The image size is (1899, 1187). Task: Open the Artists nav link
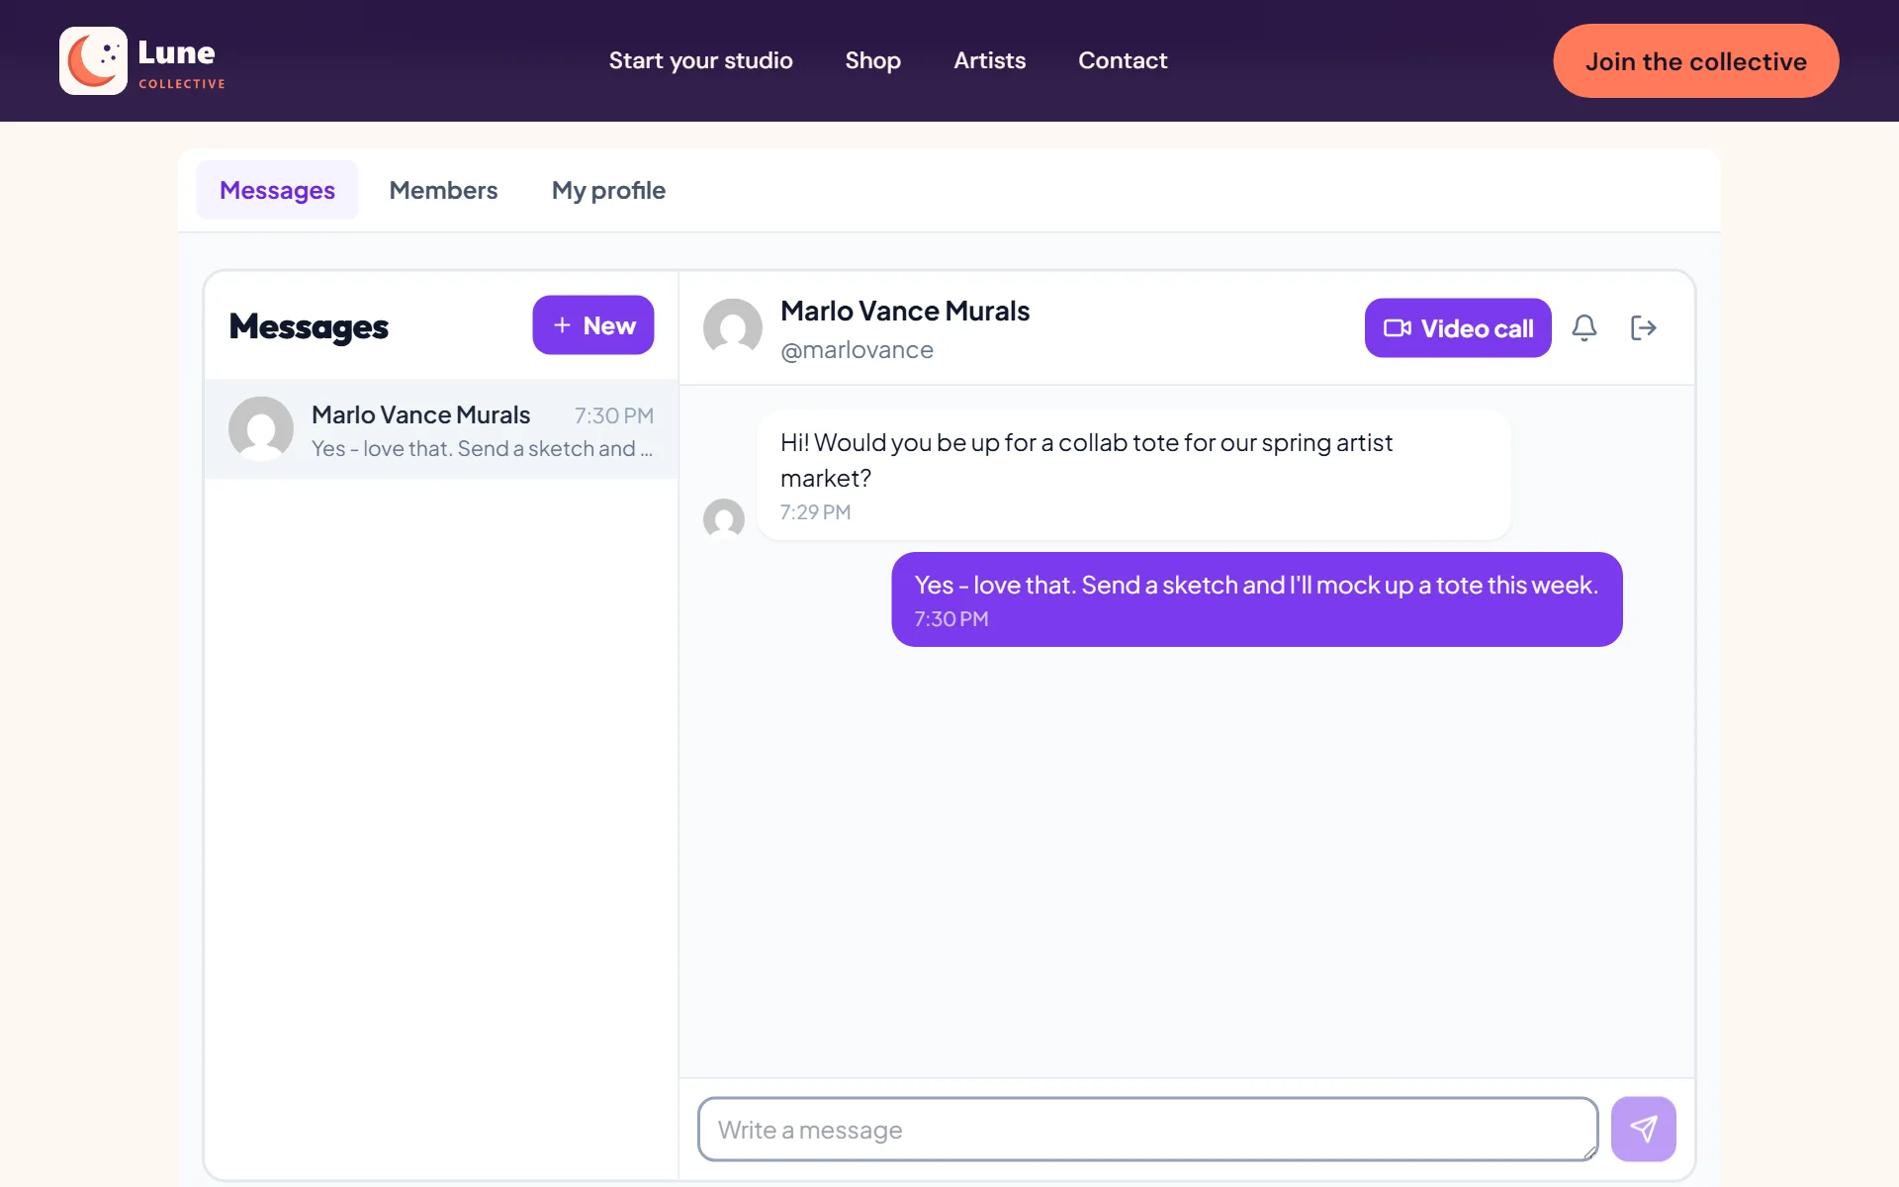click(989, 60)
